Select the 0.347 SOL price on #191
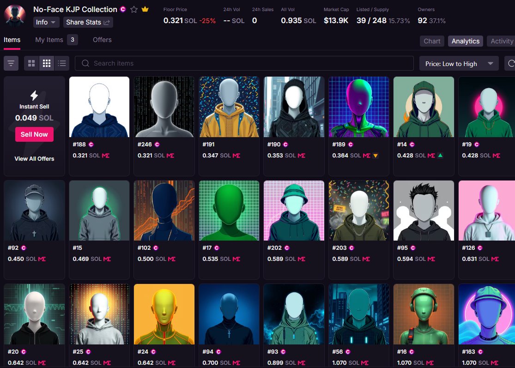 coord(217,156)
